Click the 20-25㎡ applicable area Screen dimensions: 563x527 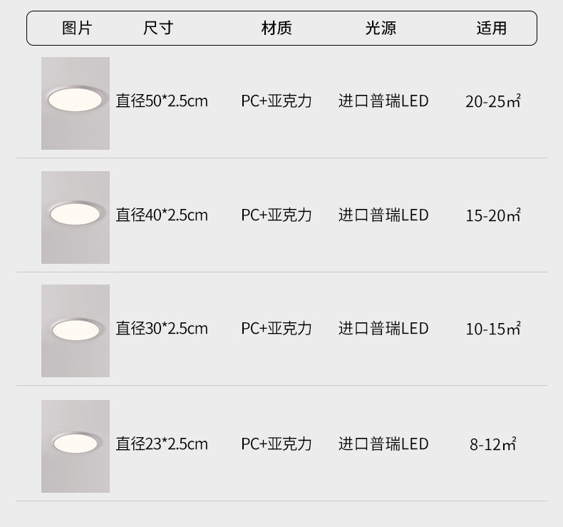tap(493, 101)
